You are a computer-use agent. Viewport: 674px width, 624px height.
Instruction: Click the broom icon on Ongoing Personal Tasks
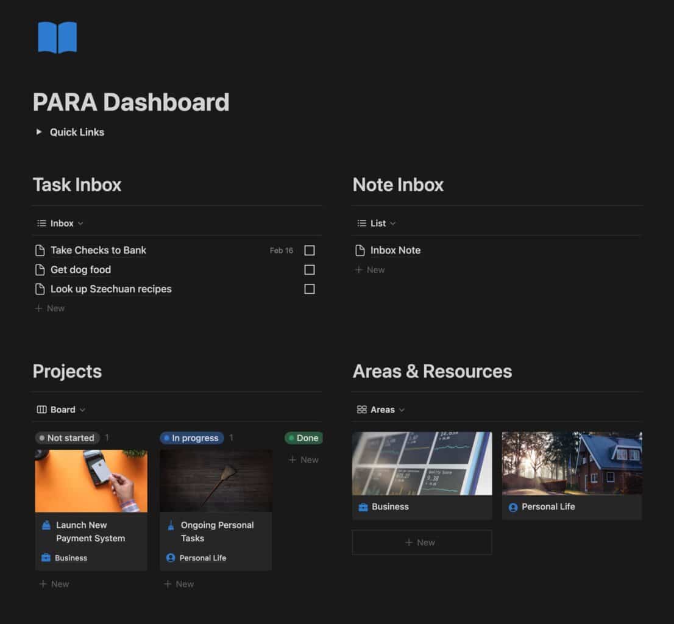pyautogui.click(x=171, y=525)
